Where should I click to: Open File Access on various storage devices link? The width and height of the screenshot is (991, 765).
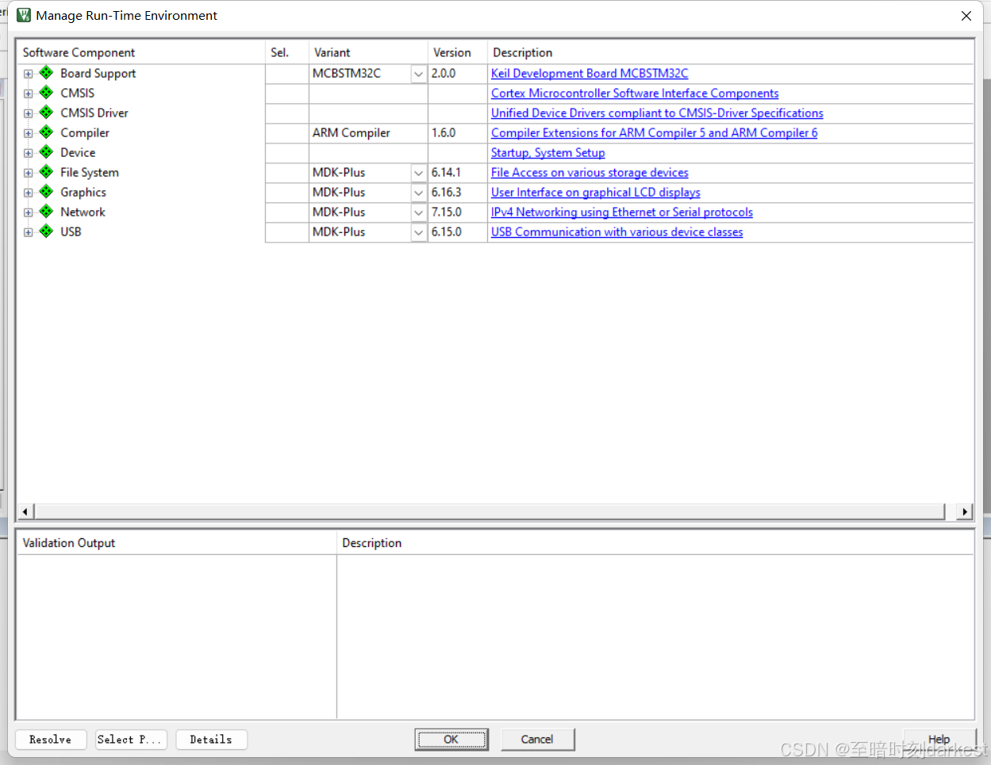[x=590, y=172]
